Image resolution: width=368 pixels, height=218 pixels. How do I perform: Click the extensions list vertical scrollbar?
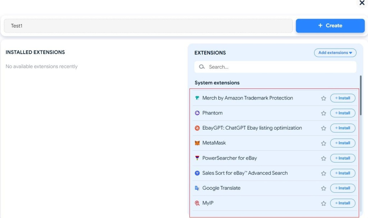[x=360, y=95]
